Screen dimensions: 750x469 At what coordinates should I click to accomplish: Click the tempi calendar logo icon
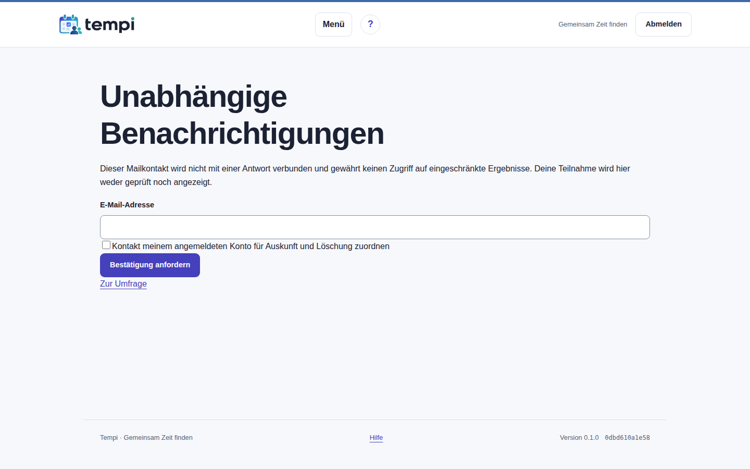[x=70, y=24]
